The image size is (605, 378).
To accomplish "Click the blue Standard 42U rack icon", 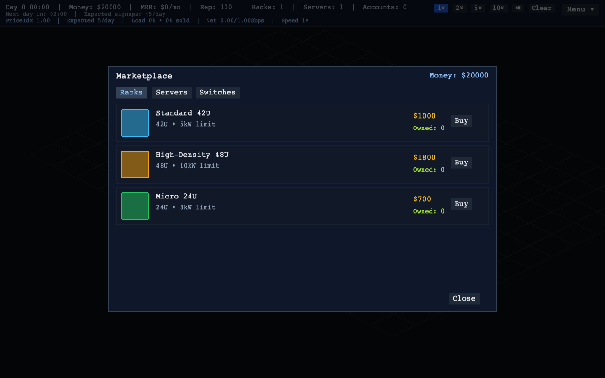I will 135,123.
